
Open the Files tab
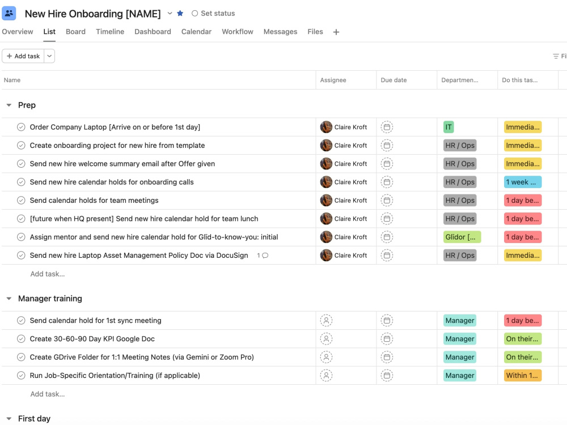pyautogui.click(x=315, y=32)
